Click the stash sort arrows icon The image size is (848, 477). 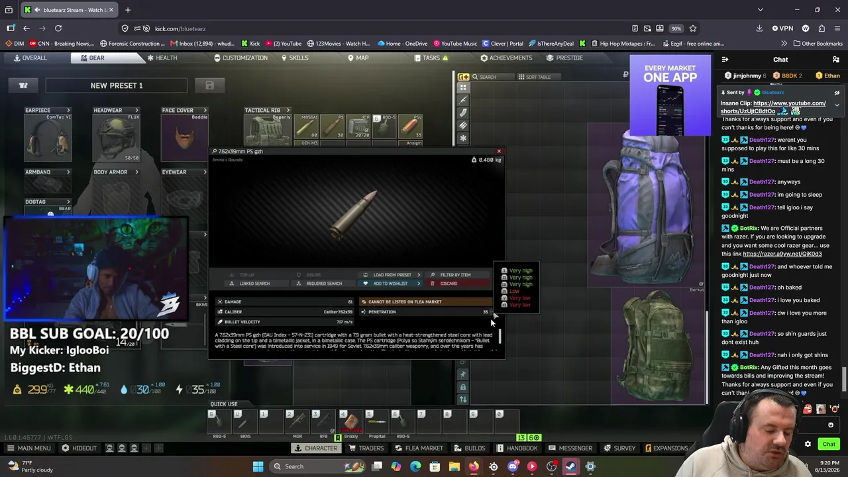[462, 399]
